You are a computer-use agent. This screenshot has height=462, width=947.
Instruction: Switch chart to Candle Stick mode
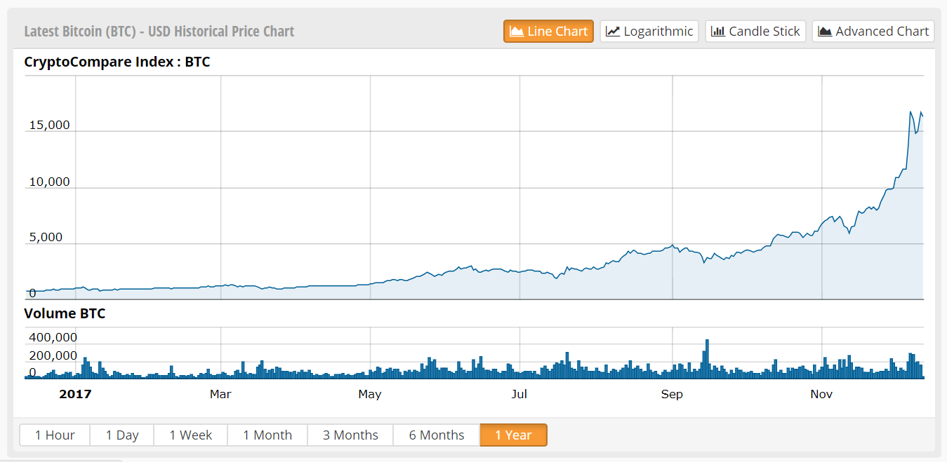(755, 31)
